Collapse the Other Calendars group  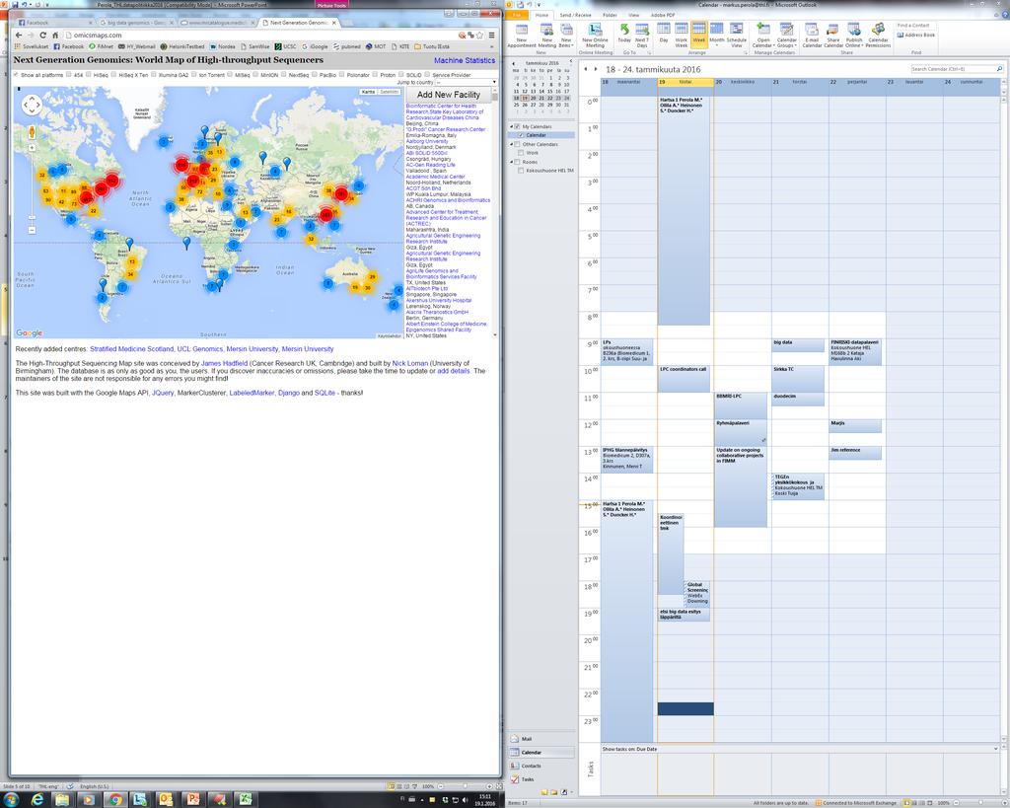[x=512, y=144]
